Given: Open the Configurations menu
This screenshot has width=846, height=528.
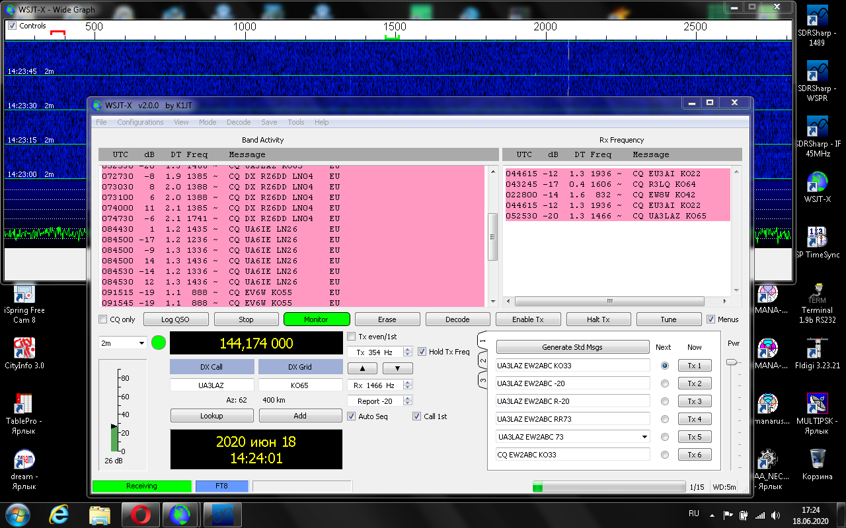Looking at the screenshot, I should point(140,122).
